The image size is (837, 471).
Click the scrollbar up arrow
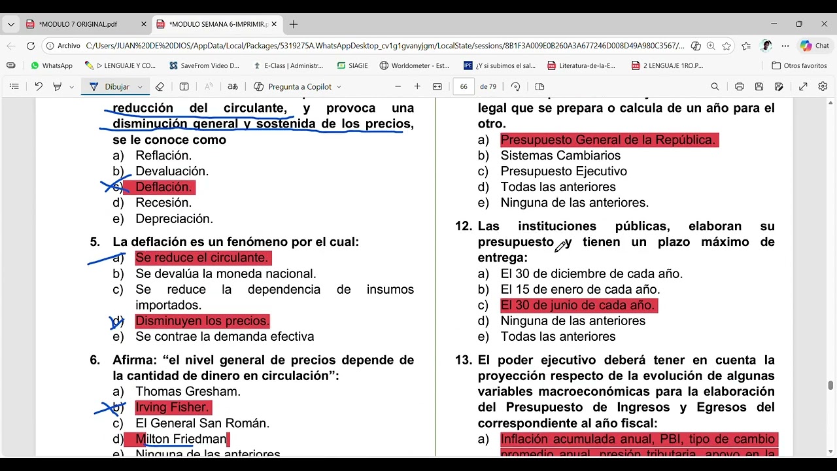(831, 103)
